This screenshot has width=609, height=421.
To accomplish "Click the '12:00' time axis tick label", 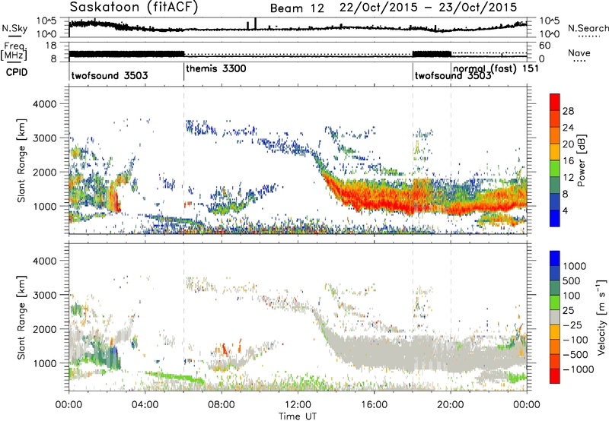I will pyautogui.click(x=298, y=405).
